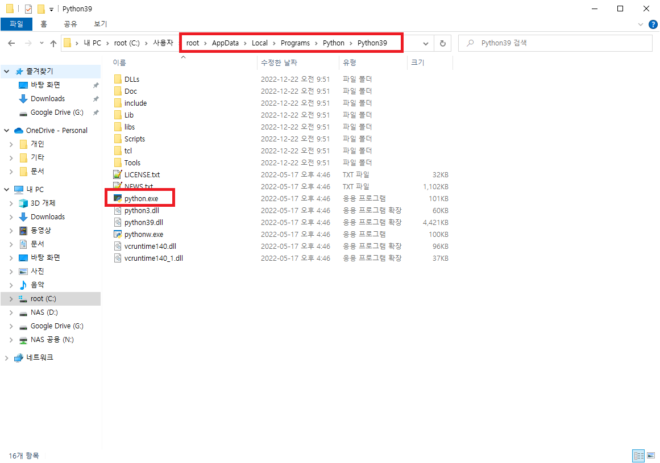The height and width of the screenshot is (463, 660).
Task: Open recent locations dropdown arrow
Action: 41,43
